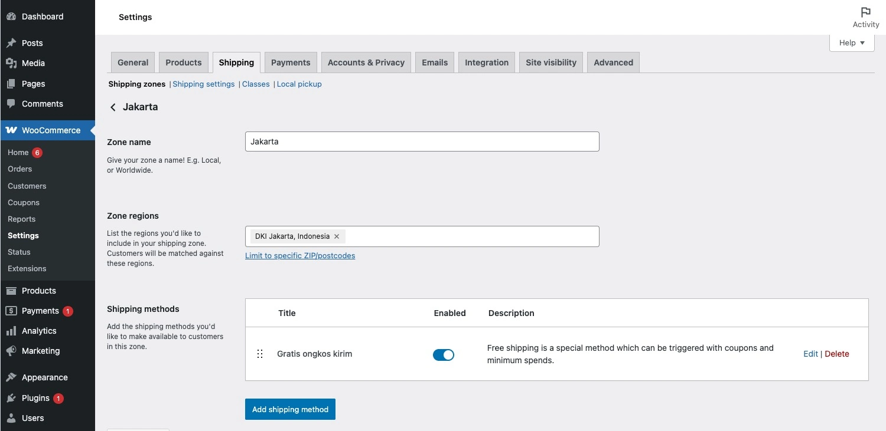Click the Comments speech bubble icon

[x=11, y=104]
